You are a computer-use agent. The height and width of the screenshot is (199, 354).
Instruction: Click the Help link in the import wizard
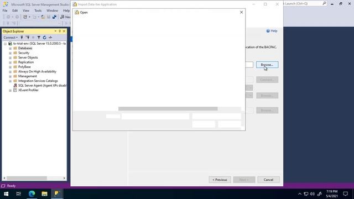[274, 31]
